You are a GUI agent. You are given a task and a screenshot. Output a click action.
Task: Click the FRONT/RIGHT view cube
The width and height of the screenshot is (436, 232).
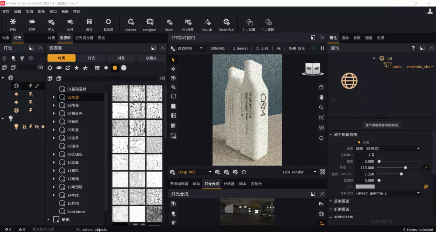[x=313, y=69]
